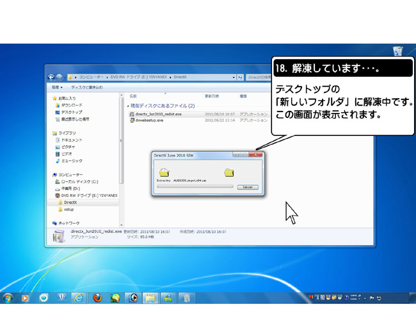Click the Explorer back navigation arrow
Viewport: 416px width, 325px height.
tap(51, 78)
